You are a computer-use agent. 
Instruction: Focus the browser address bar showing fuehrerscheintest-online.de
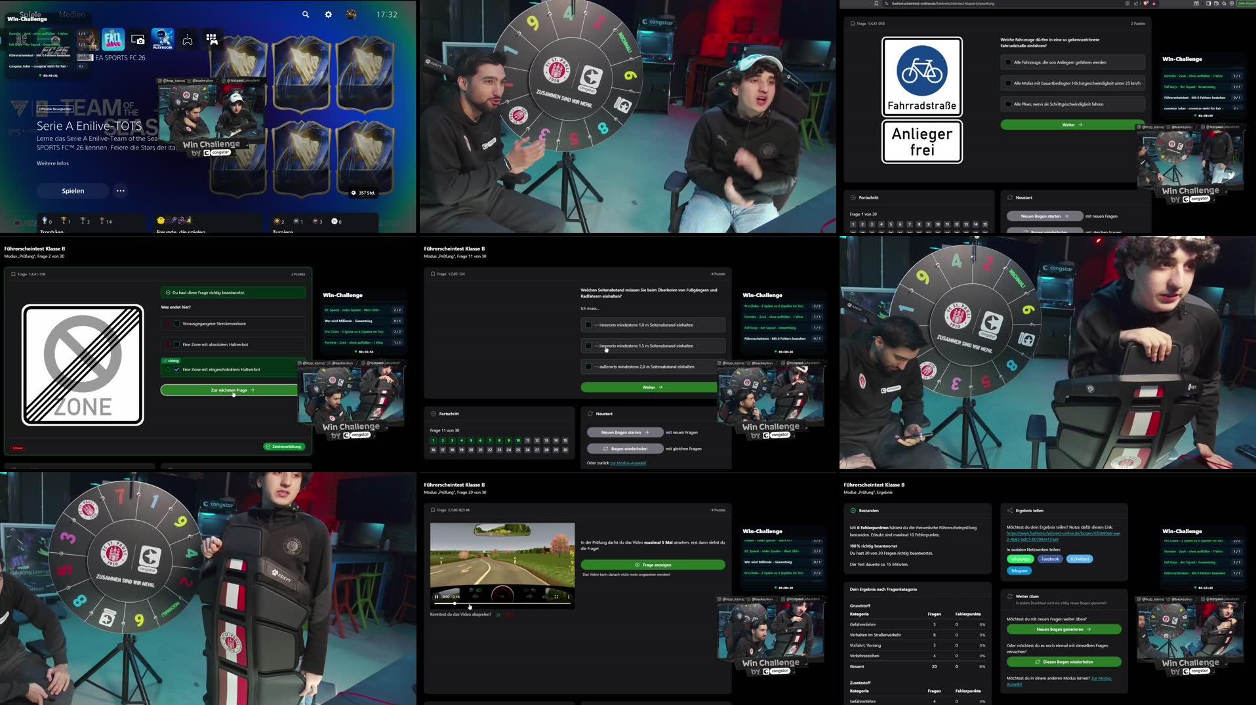coord(1003,3)
